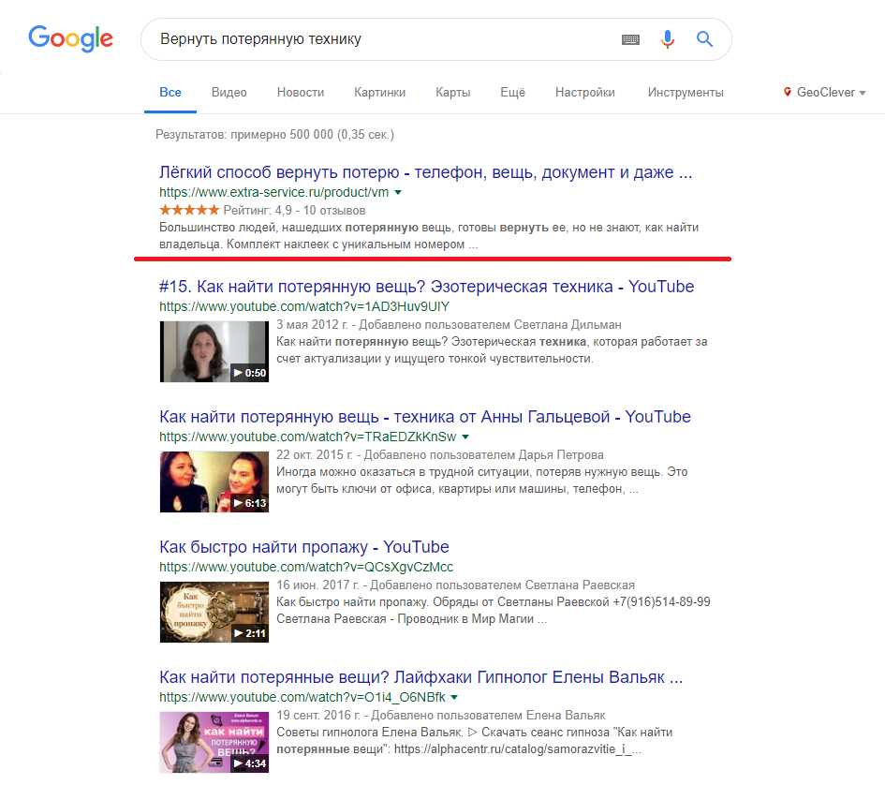
Task: Click 'Рейтинг: 4,9 - 10 отзывов' text
Action: click(x=294, y=211)
